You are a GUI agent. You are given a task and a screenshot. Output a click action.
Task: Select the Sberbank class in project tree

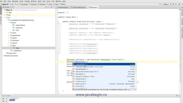19,28
